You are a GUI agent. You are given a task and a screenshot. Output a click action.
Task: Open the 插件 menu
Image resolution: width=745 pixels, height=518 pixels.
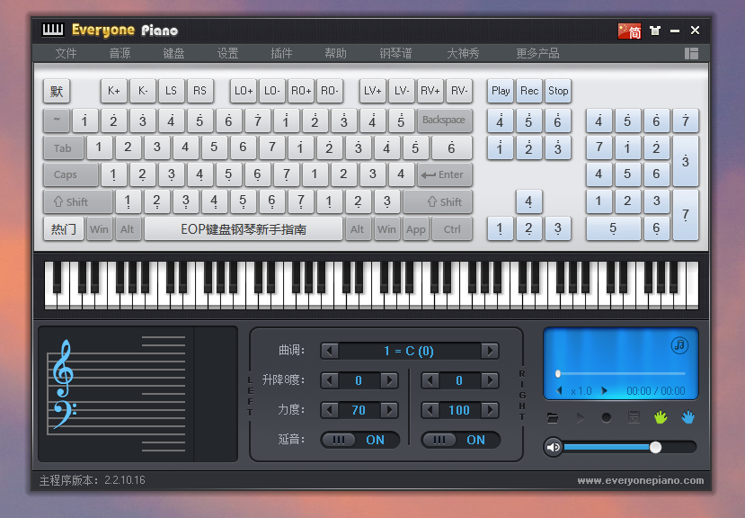(x=281, y=53)
